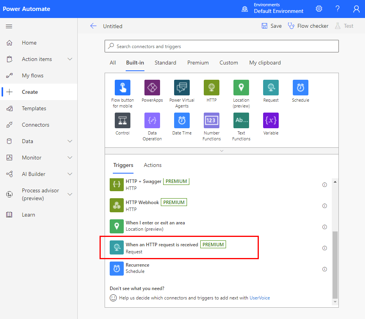Select the Data Operation connector
Viewport: 365px width, 319px height.
point(152,120)
